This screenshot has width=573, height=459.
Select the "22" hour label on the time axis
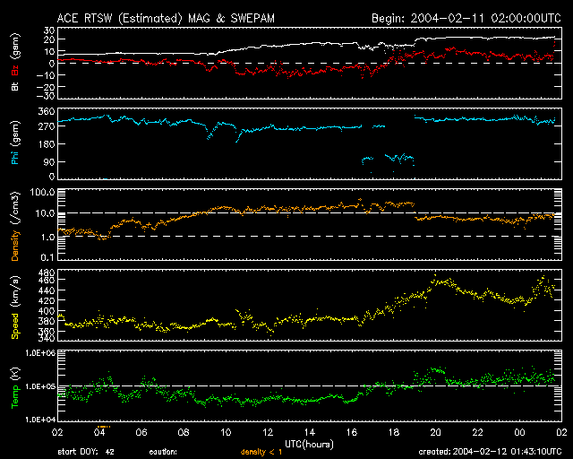point(477,433)
